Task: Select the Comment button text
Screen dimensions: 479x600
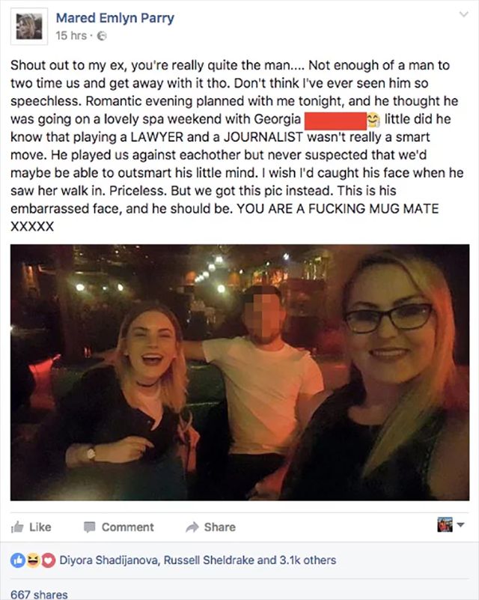Action: click(128, 527)
